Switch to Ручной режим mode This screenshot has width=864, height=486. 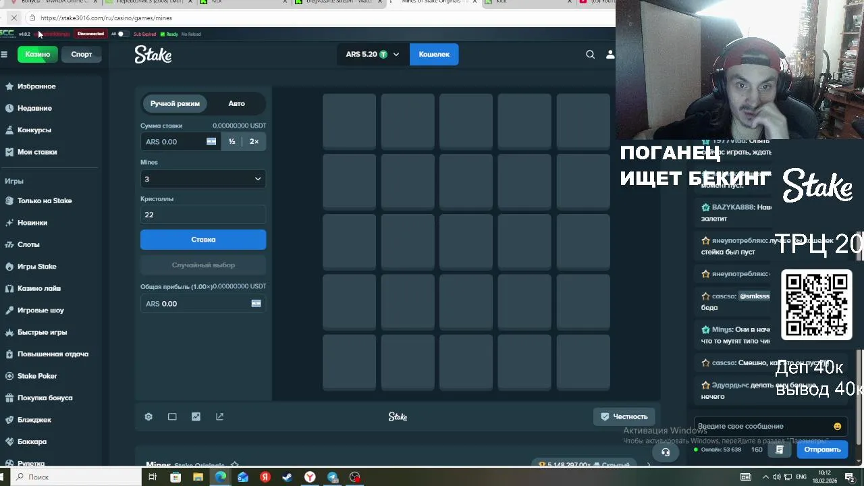click(175, 103)
